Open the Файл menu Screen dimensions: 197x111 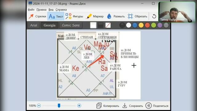pos(31,10)
